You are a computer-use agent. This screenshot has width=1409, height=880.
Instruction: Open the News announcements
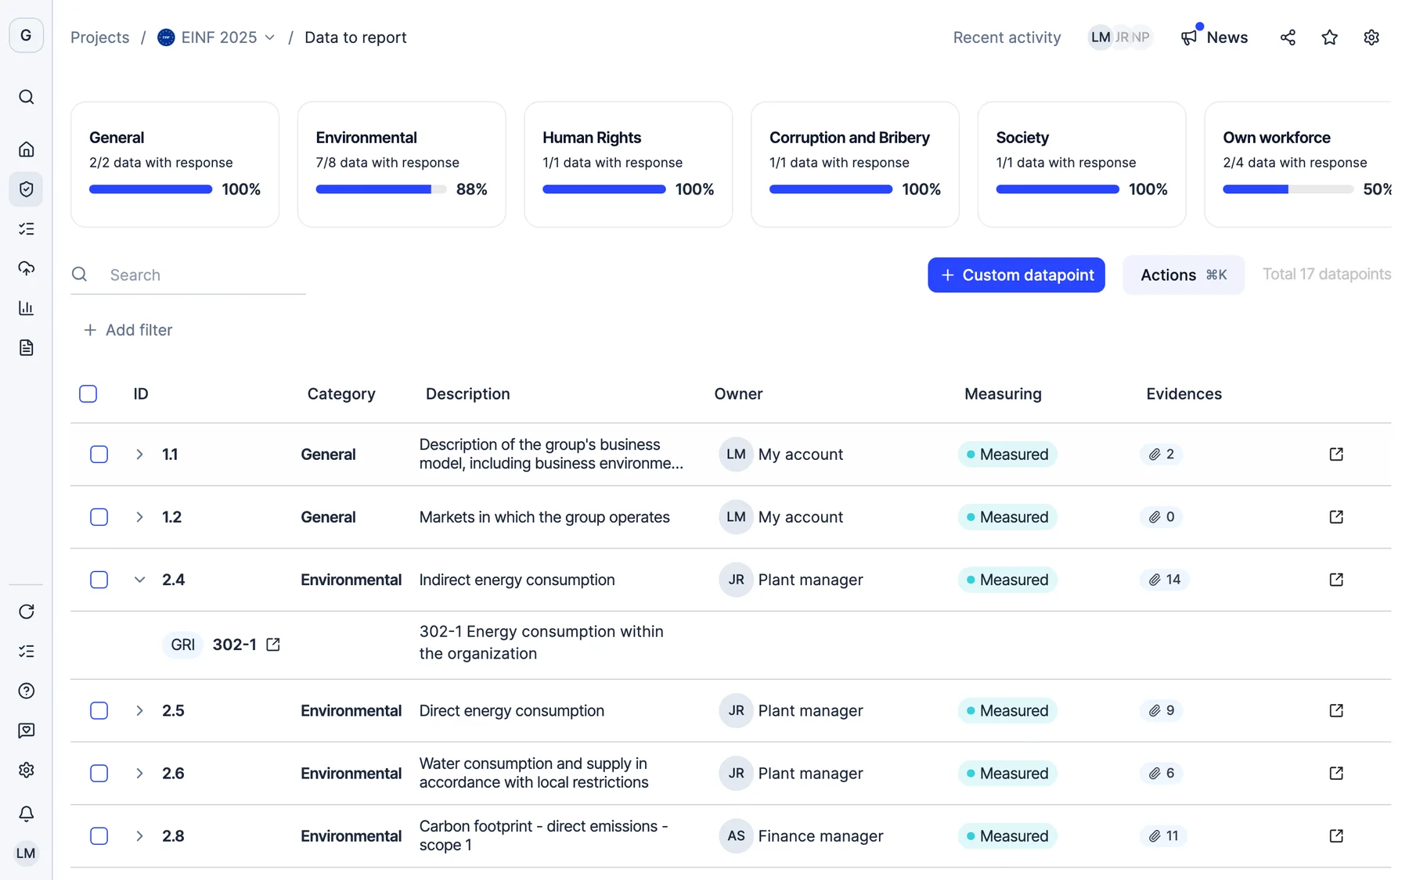click(x=1215, y=38)
